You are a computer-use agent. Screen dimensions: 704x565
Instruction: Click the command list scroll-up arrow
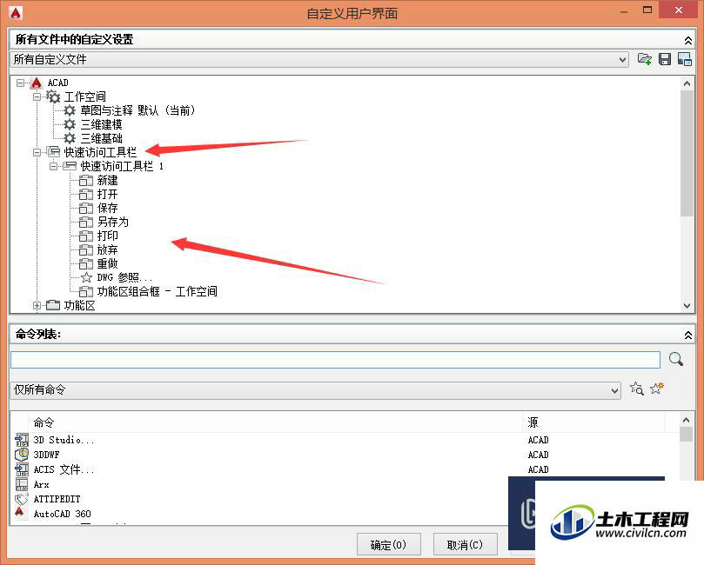coord(686,420)
